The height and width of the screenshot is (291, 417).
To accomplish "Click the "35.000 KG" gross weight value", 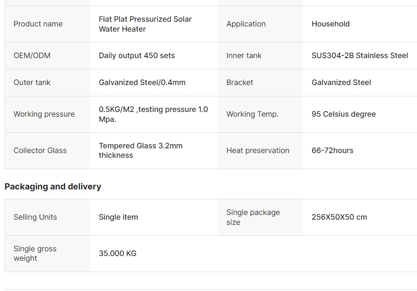I will click(x=118, y=254).
